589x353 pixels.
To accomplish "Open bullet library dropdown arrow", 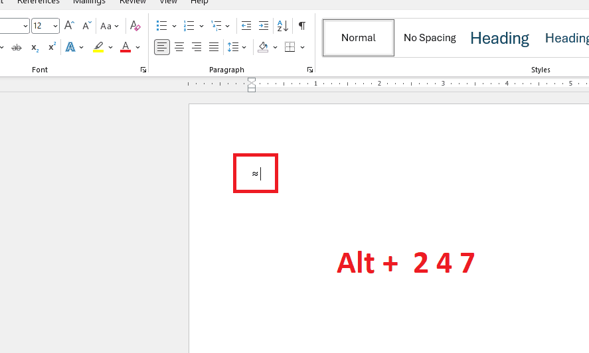I will 174,26.
